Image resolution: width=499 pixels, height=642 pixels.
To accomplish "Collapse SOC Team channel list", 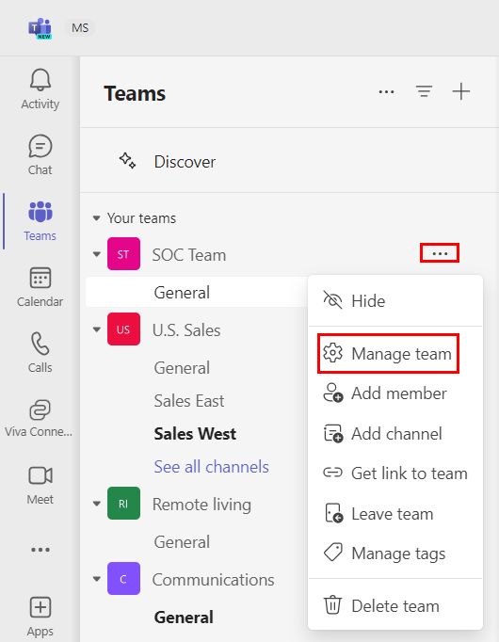I will tap(97, 254).
